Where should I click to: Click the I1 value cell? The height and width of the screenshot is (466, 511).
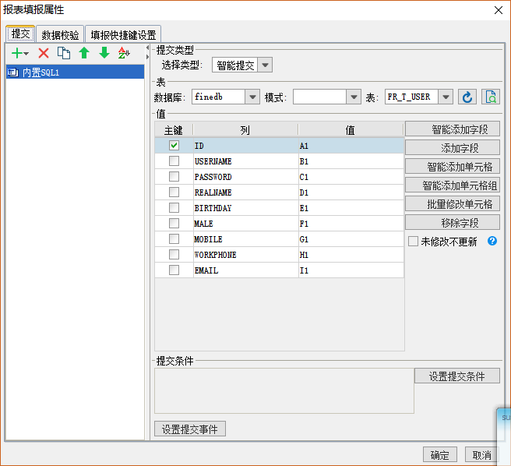[x=351, y=270]
